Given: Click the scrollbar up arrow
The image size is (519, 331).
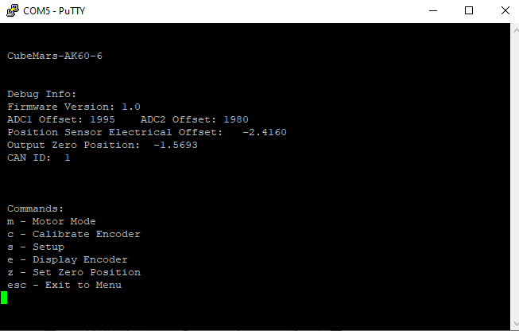Looking at the screenshot, I should pos(516,30).
